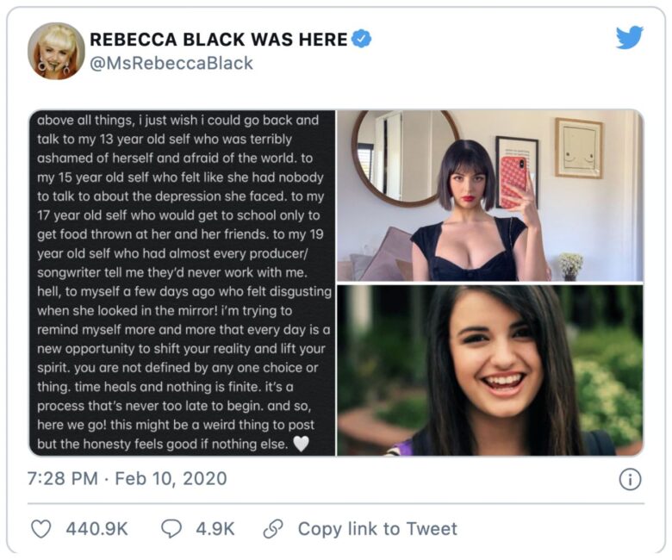Open the @MsRebeccaBlack handle link

171,64
